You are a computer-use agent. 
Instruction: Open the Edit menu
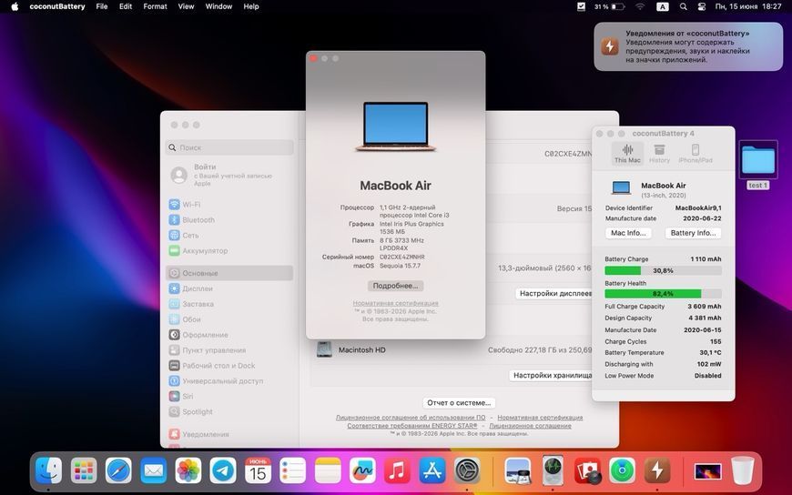click(x=126, y=6)
